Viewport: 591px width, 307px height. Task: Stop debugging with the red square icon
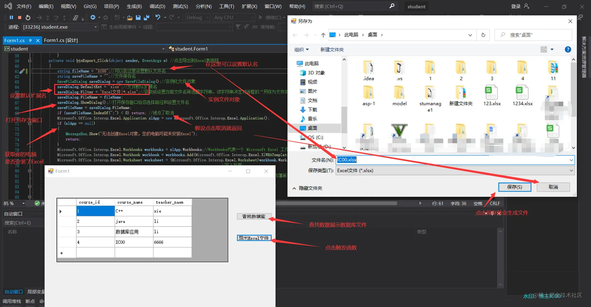point(20,18)
